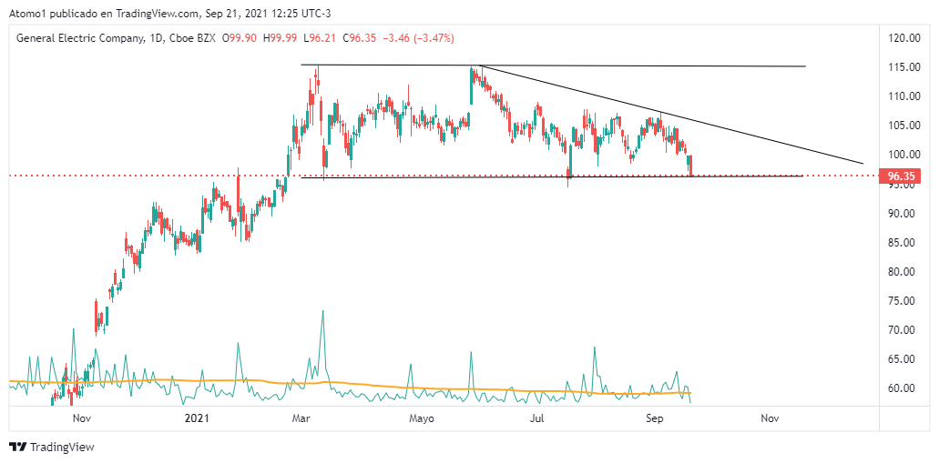
Task: Click the TradingView wordmark text
Action: 62,447
